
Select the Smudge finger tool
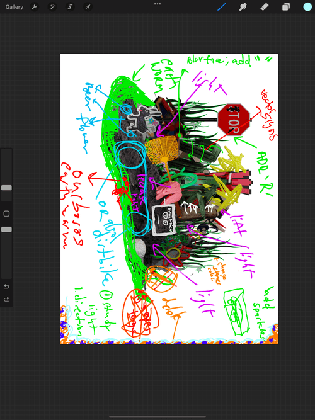pyautogui.click(x=243, y=7)
